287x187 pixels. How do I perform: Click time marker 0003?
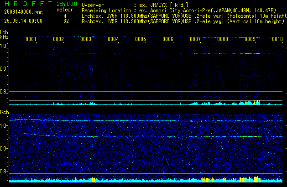pos(86,39)
